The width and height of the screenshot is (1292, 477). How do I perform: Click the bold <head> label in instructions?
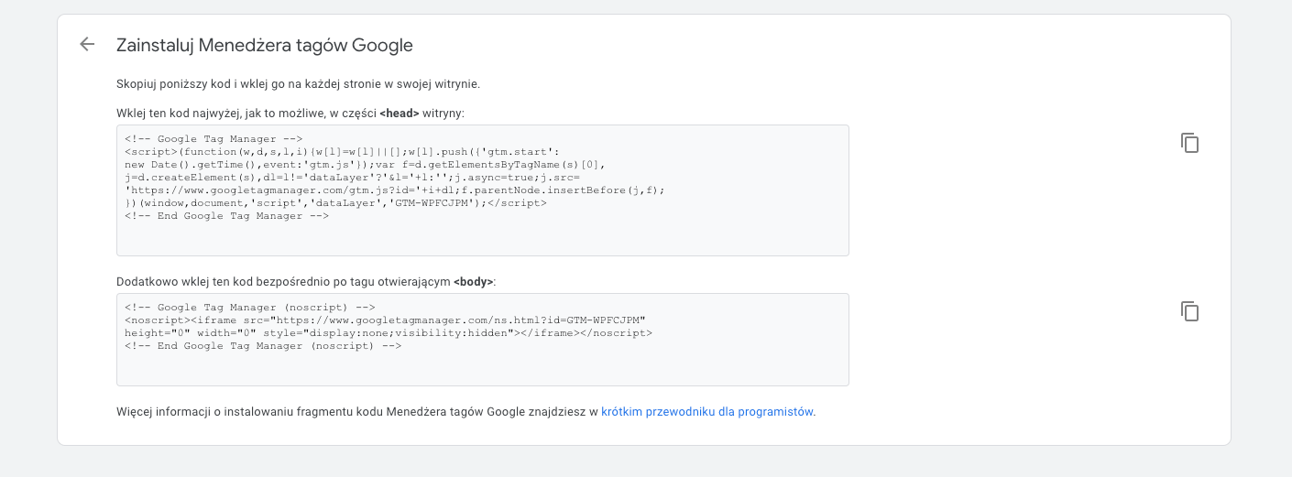point(399,114)
